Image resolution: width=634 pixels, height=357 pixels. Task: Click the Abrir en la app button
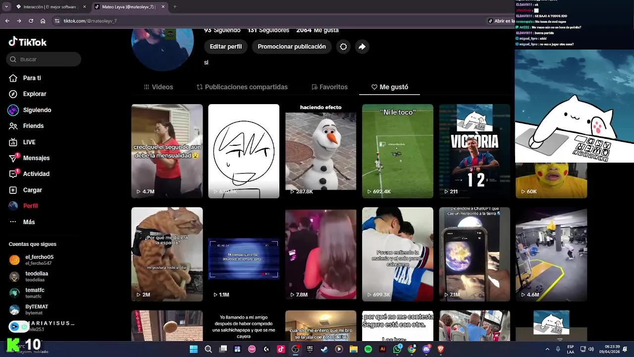click(x=501, y=21)
